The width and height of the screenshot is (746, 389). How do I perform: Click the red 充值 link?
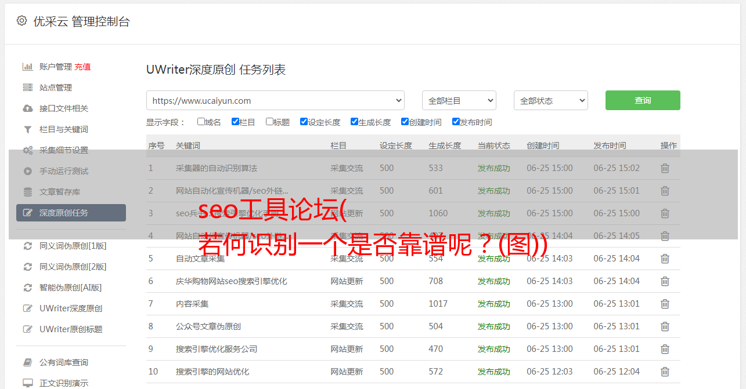[x=82, y=67]
